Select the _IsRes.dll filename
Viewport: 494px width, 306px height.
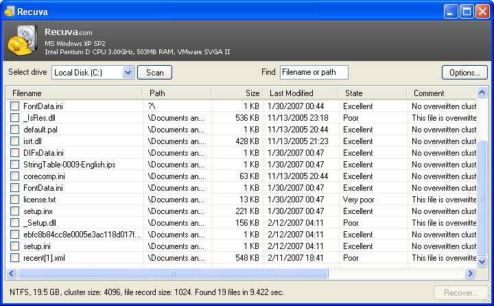[39, 118]
